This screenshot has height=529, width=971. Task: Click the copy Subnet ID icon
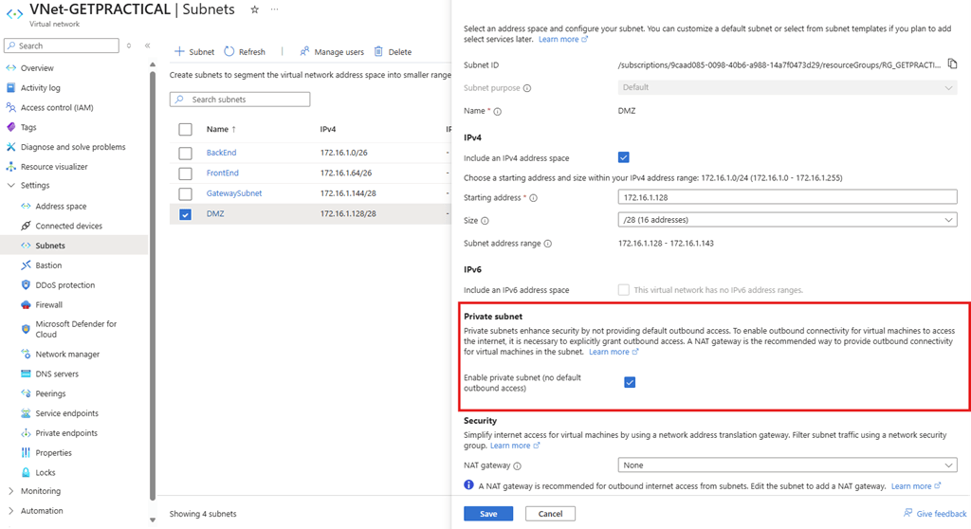point(952,64)
